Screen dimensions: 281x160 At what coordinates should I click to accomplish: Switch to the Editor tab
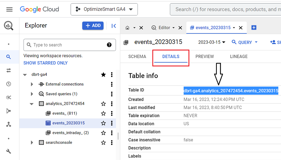[x=161, y=28]
